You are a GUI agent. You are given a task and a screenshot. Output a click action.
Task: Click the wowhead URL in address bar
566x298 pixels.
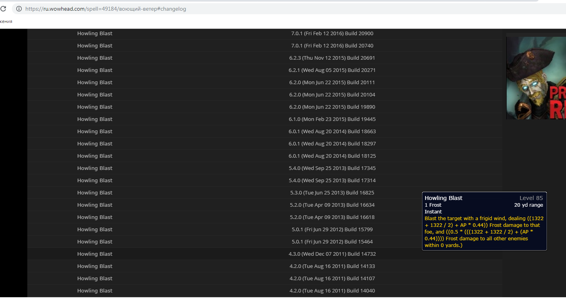click(x=106, y=9)
